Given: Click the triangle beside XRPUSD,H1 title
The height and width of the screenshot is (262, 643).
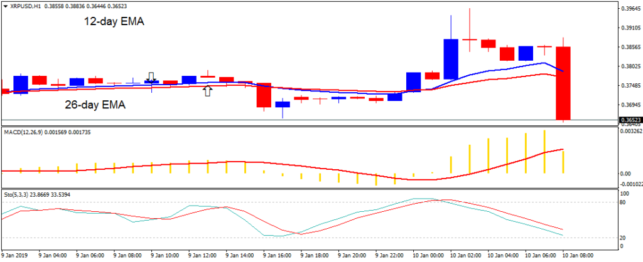Looking at the screenshot, I should click(4, 8).
